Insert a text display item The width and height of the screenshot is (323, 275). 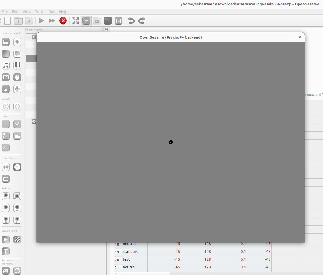[x=6, y=251]
